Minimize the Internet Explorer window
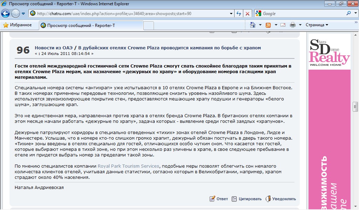 pos(330,4)
